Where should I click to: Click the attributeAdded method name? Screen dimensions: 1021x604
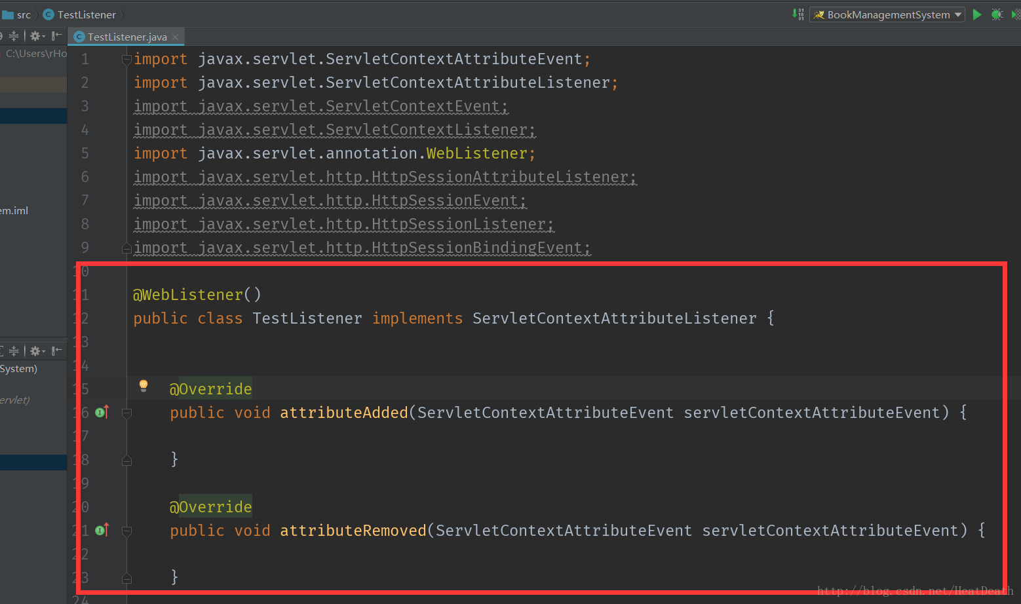coord(344,413)
